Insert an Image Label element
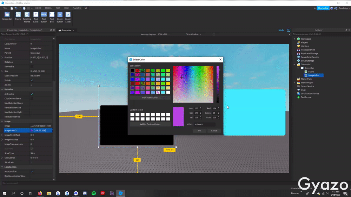Image resolution: width=351 pixels, height=197 pixels. click(68, 17)
